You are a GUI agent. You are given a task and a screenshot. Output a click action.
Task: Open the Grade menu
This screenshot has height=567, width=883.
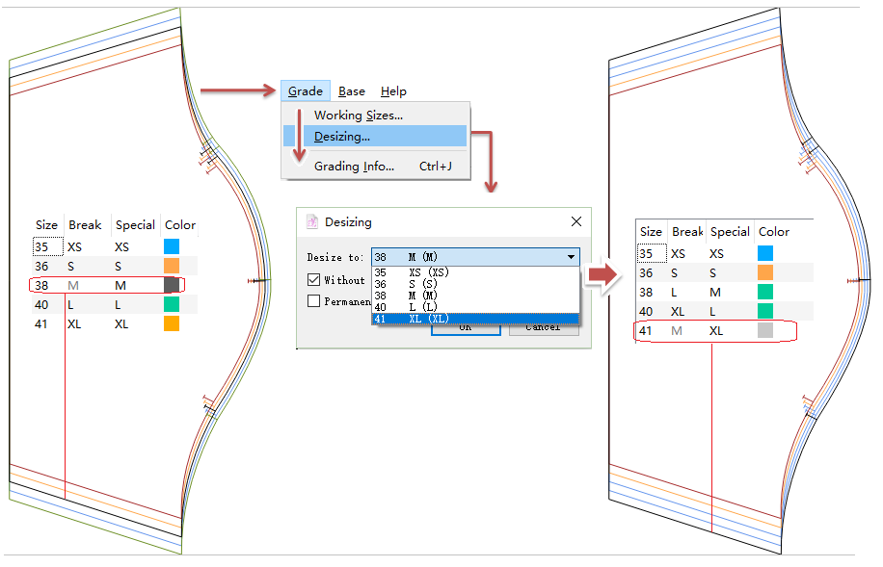(305, 91)
